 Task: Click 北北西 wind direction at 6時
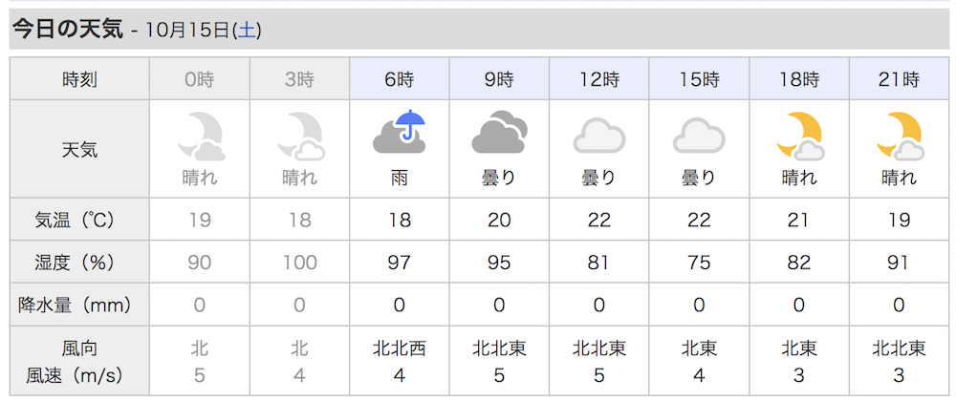click(x=400, y=348)
